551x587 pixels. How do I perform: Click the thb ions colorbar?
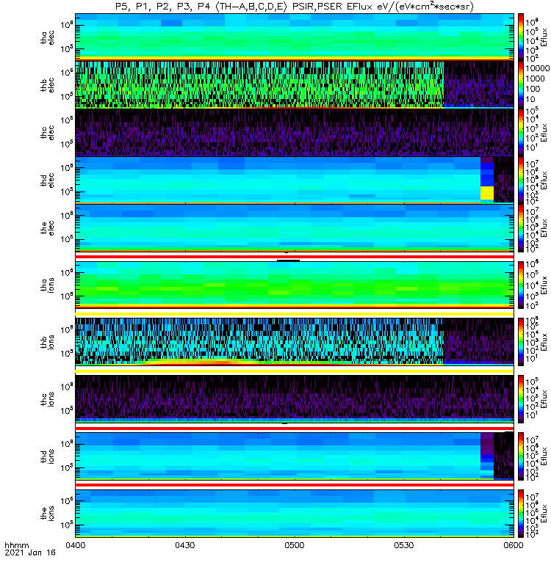tap(521, 342)
